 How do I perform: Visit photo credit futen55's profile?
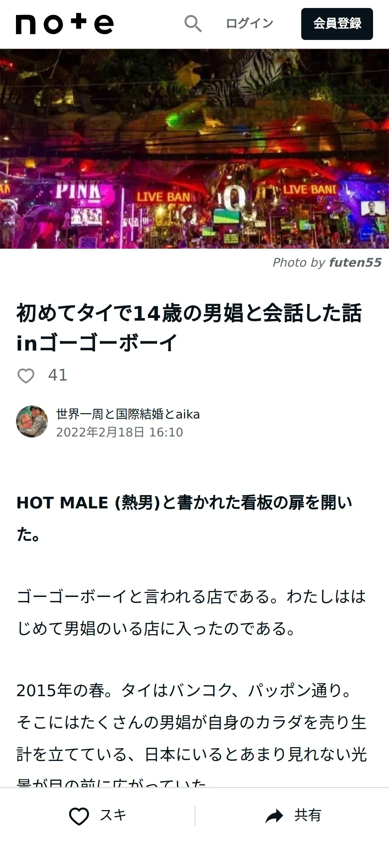(355, 262)
